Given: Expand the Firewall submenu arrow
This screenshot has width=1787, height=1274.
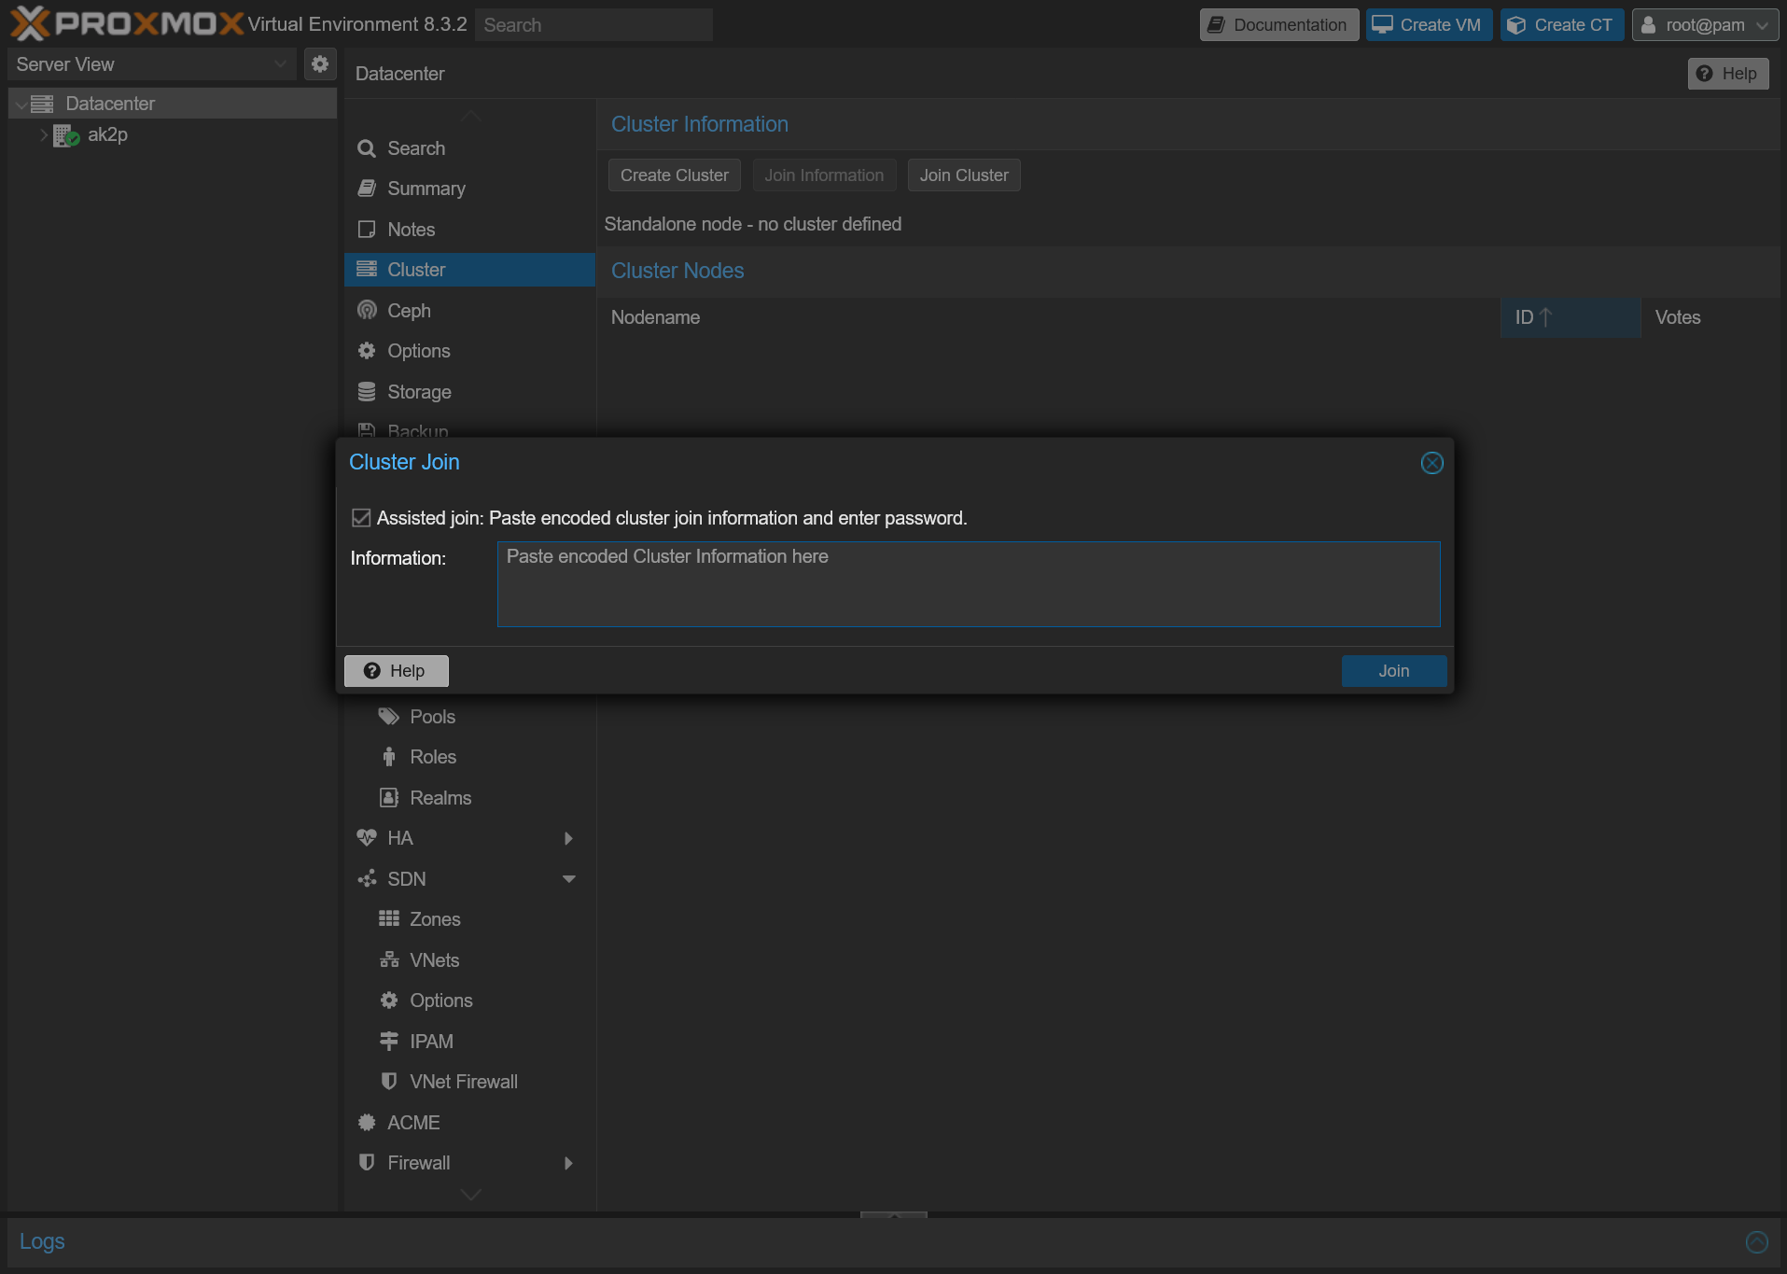Looking at the screenshot, I should tap(568, 1163).
